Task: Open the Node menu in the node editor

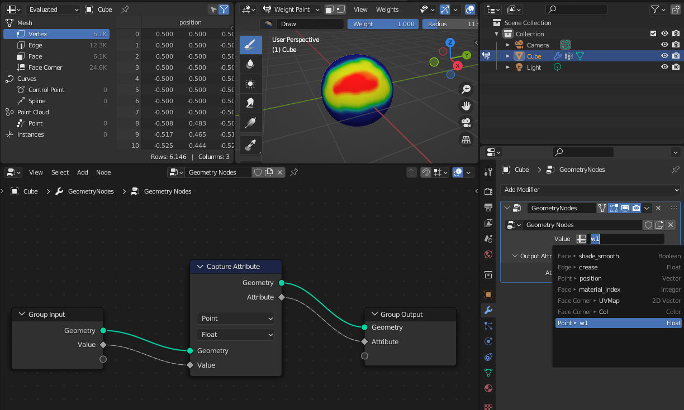Action: click(x=103, y=172)
